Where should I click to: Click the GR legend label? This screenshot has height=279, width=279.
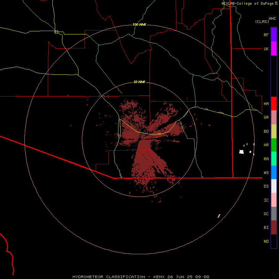click(266, 117)
